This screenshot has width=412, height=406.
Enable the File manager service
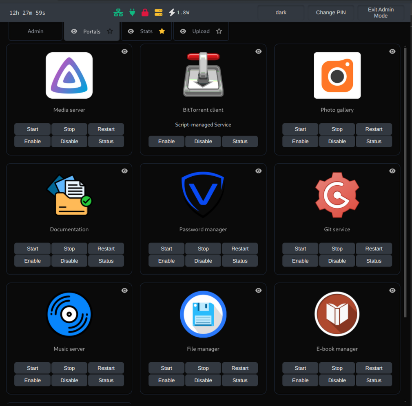coord(166,380)
